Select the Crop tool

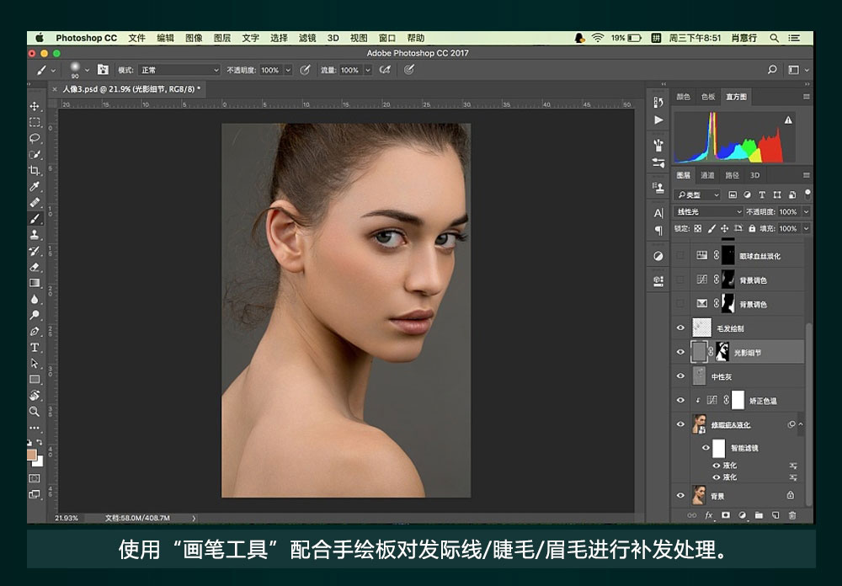(35, 170)
